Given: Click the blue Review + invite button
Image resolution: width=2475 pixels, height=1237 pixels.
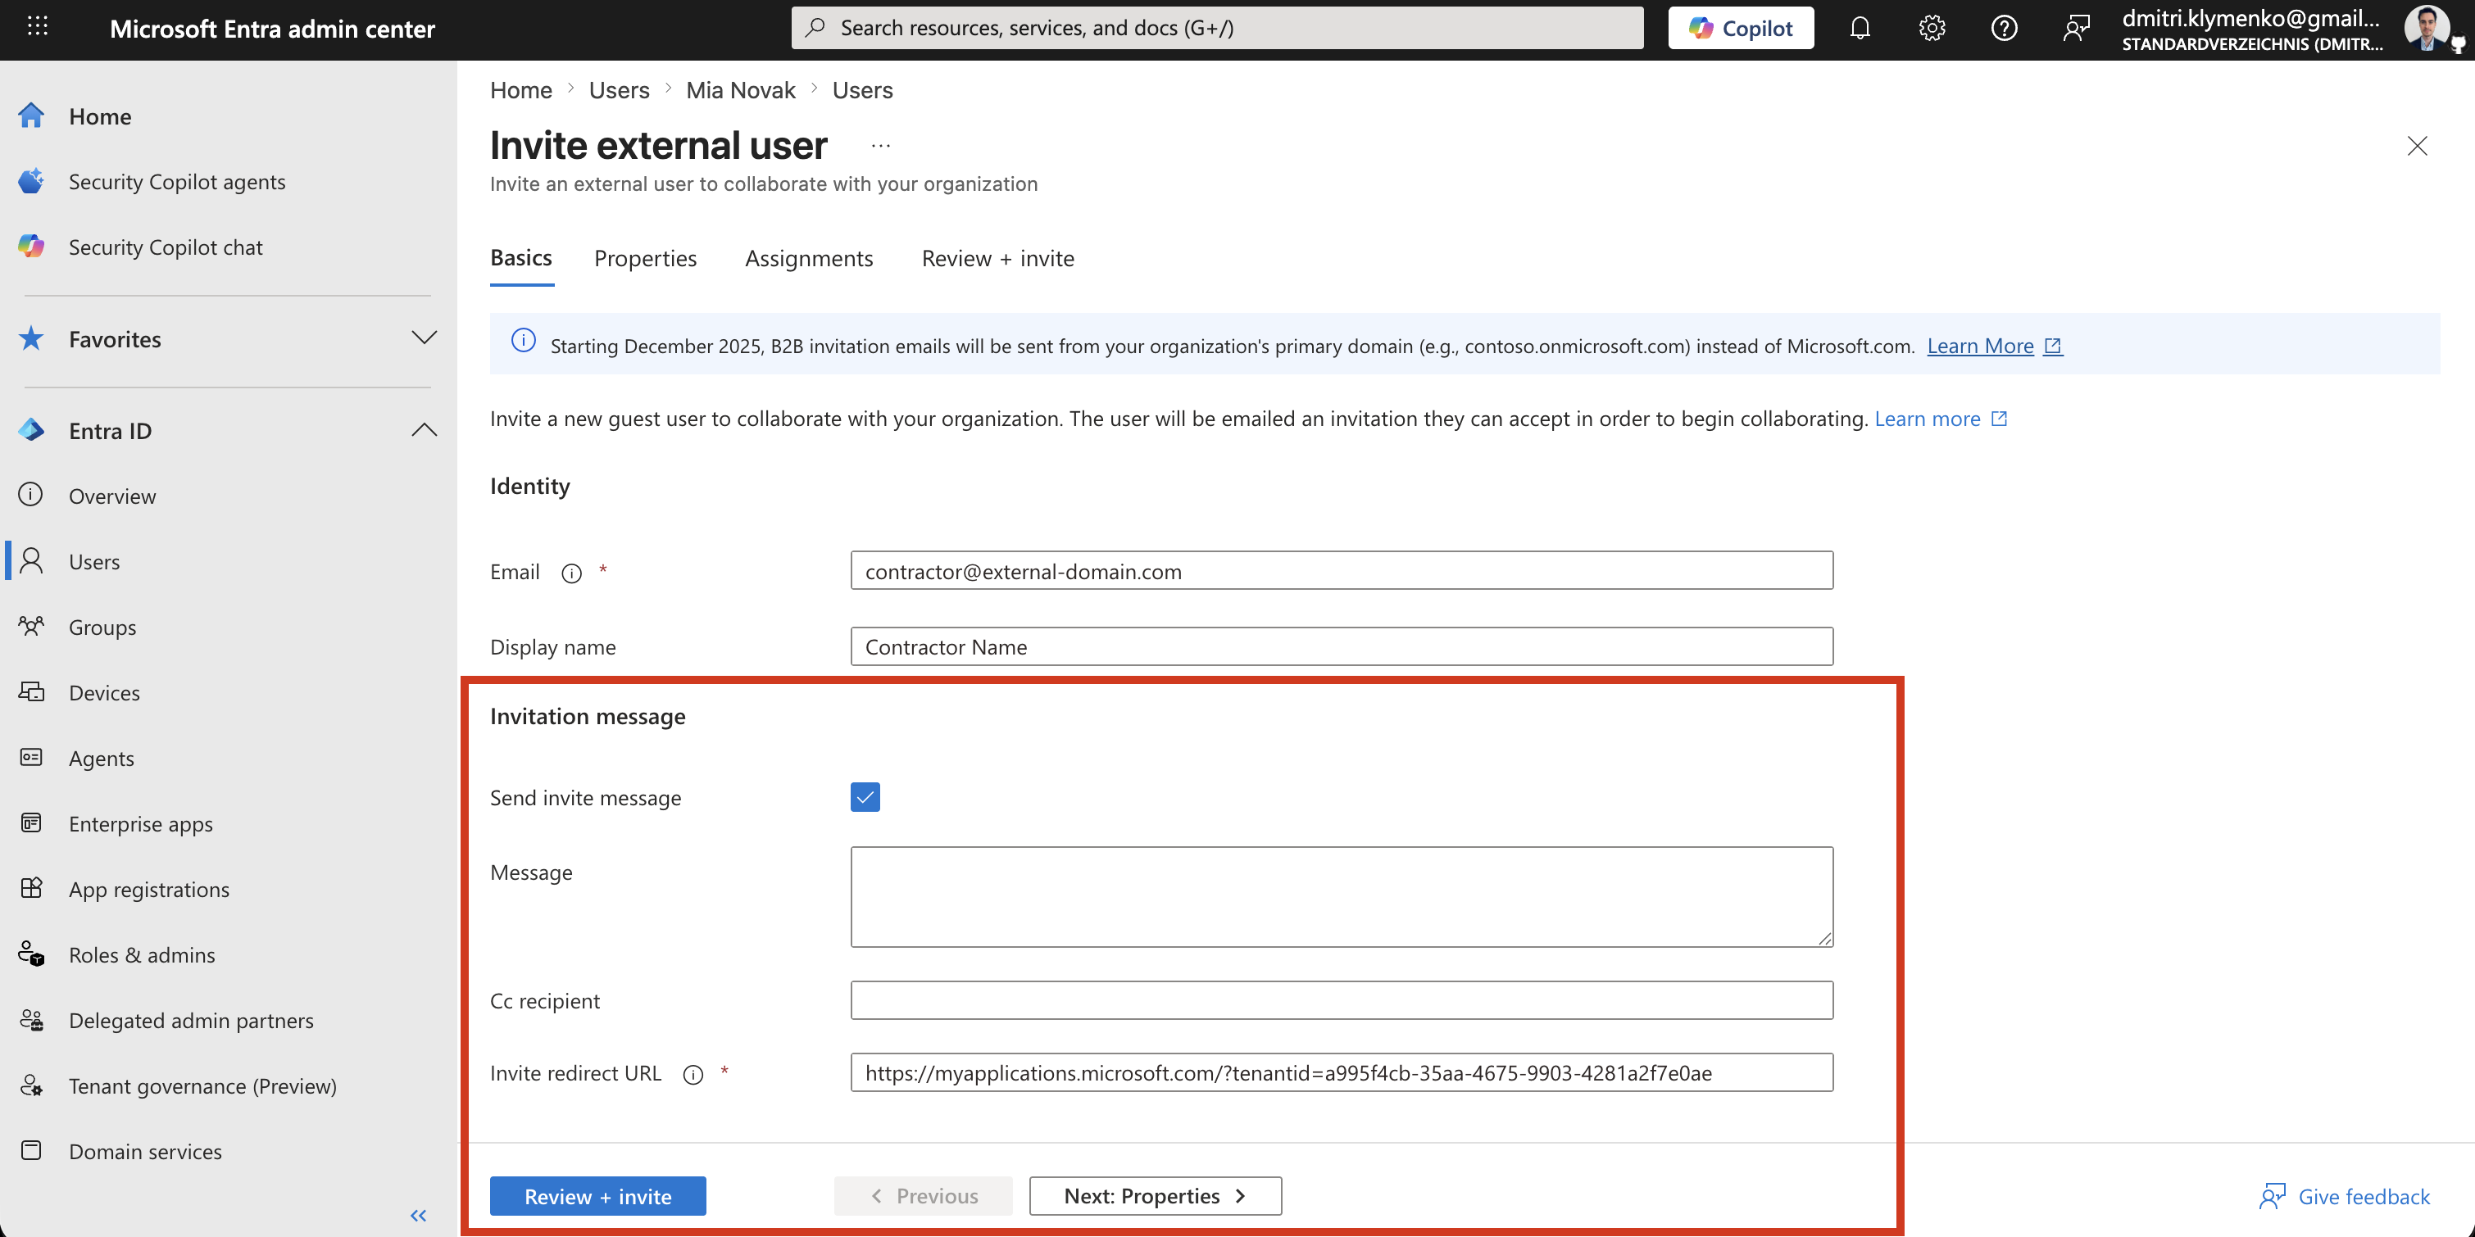Looking at the screenshot, I should coord(597,1197).
